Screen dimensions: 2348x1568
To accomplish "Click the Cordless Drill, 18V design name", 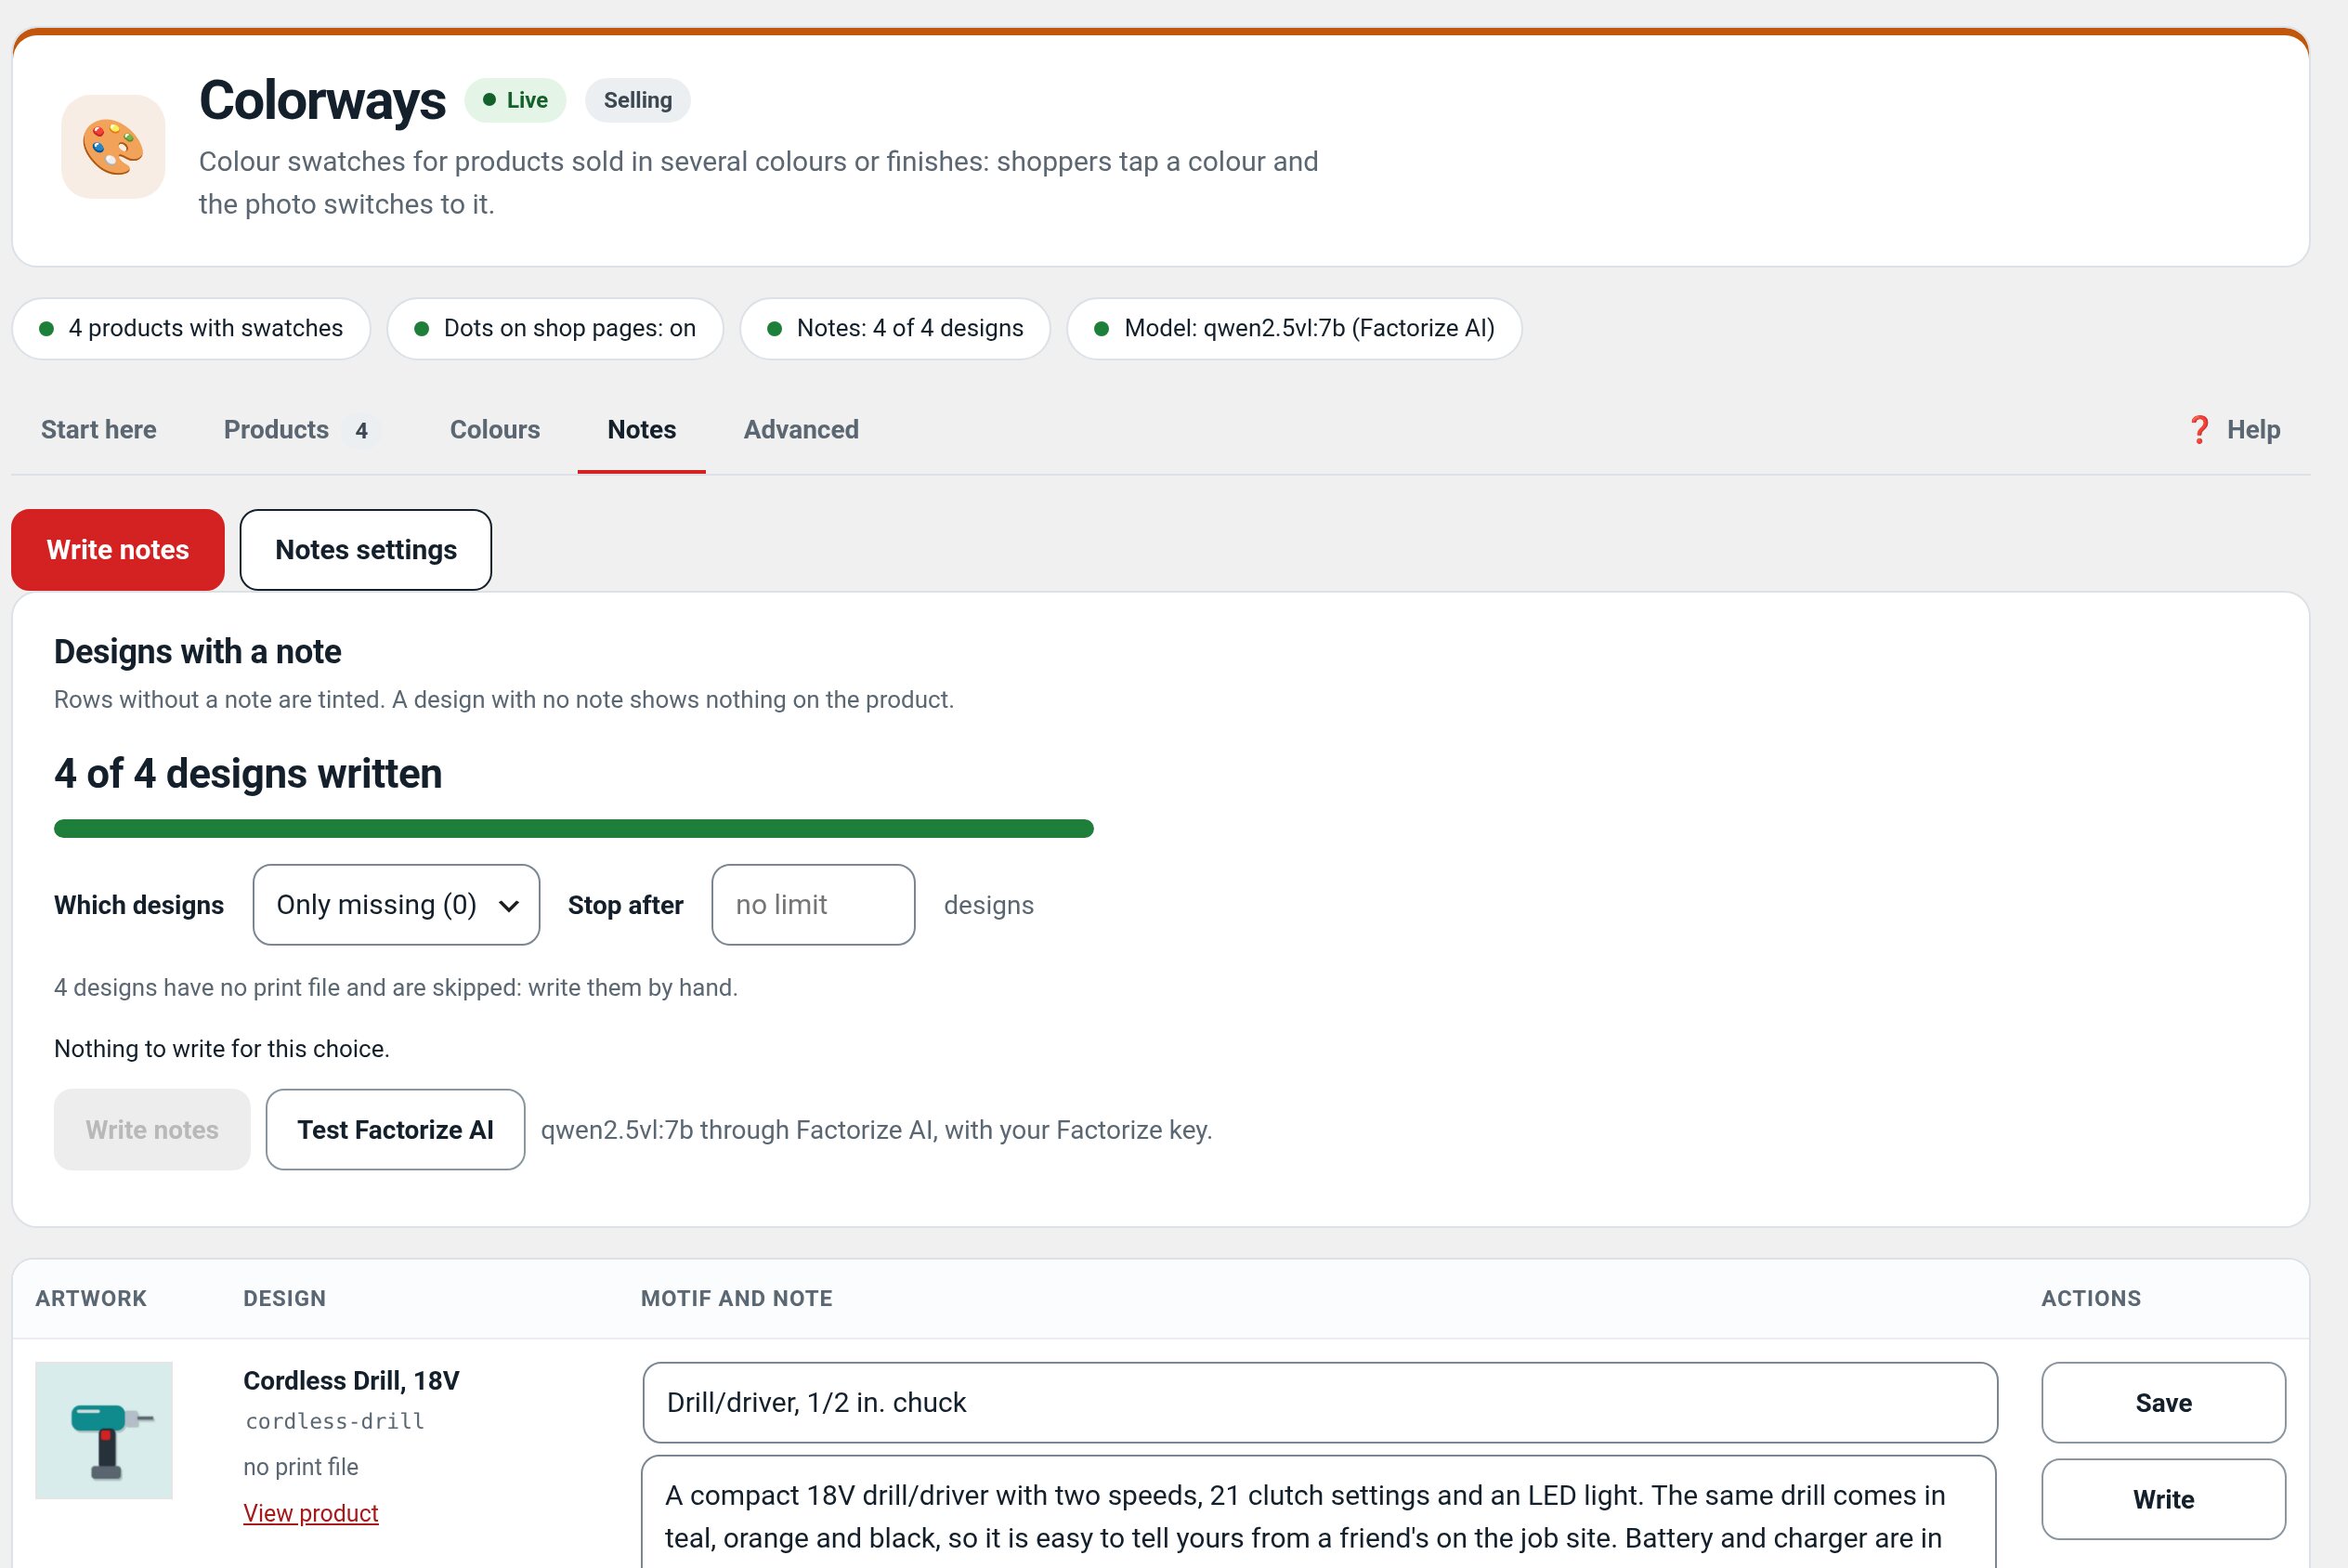I will (x=351, y=1380).
